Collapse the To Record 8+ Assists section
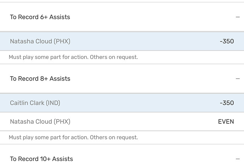The height and width of the screenshot is (167, 244). coord(238,79)
